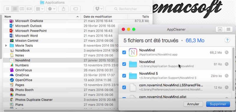Open the Finder action gear menu

click(x=51, y=9)
